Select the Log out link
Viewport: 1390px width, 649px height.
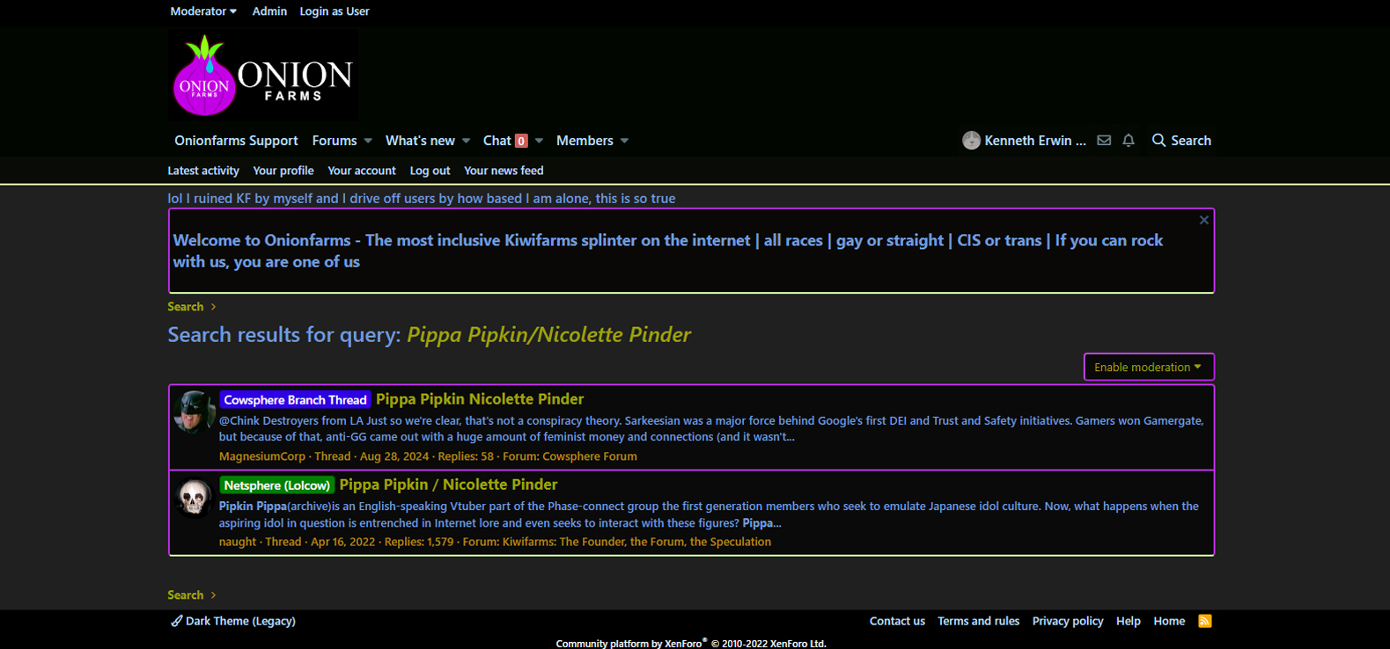pyautogui.click(x=430, y=171)
